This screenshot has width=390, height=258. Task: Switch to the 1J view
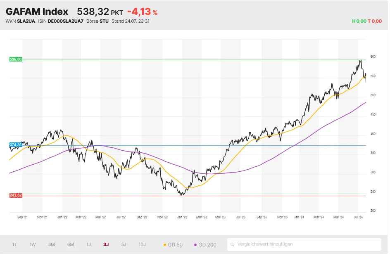(x=88, y=244)
